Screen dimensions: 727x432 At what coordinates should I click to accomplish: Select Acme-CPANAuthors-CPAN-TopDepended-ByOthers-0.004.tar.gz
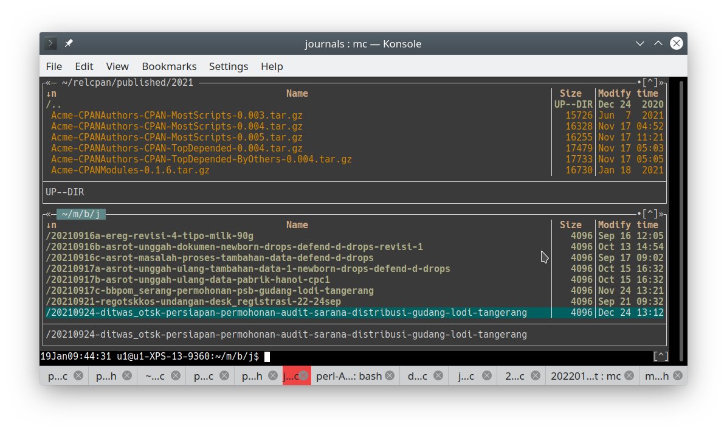tap(201, 159)
